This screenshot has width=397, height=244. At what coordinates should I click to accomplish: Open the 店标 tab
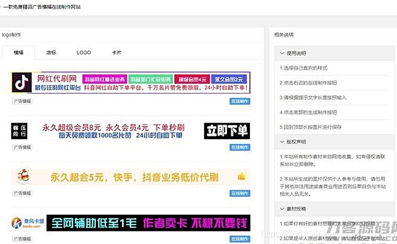coord(51,52)
